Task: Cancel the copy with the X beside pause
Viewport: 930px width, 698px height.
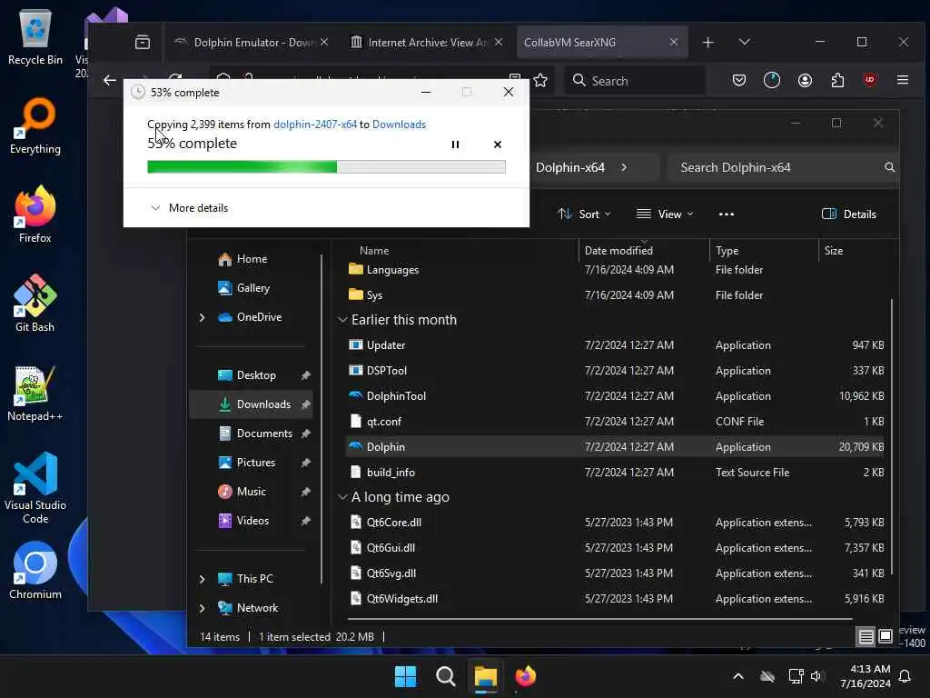Action: 498,145
